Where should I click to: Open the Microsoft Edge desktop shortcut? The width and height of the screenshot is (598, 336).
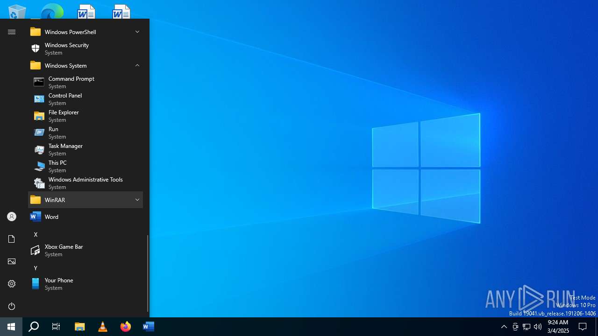52,11
